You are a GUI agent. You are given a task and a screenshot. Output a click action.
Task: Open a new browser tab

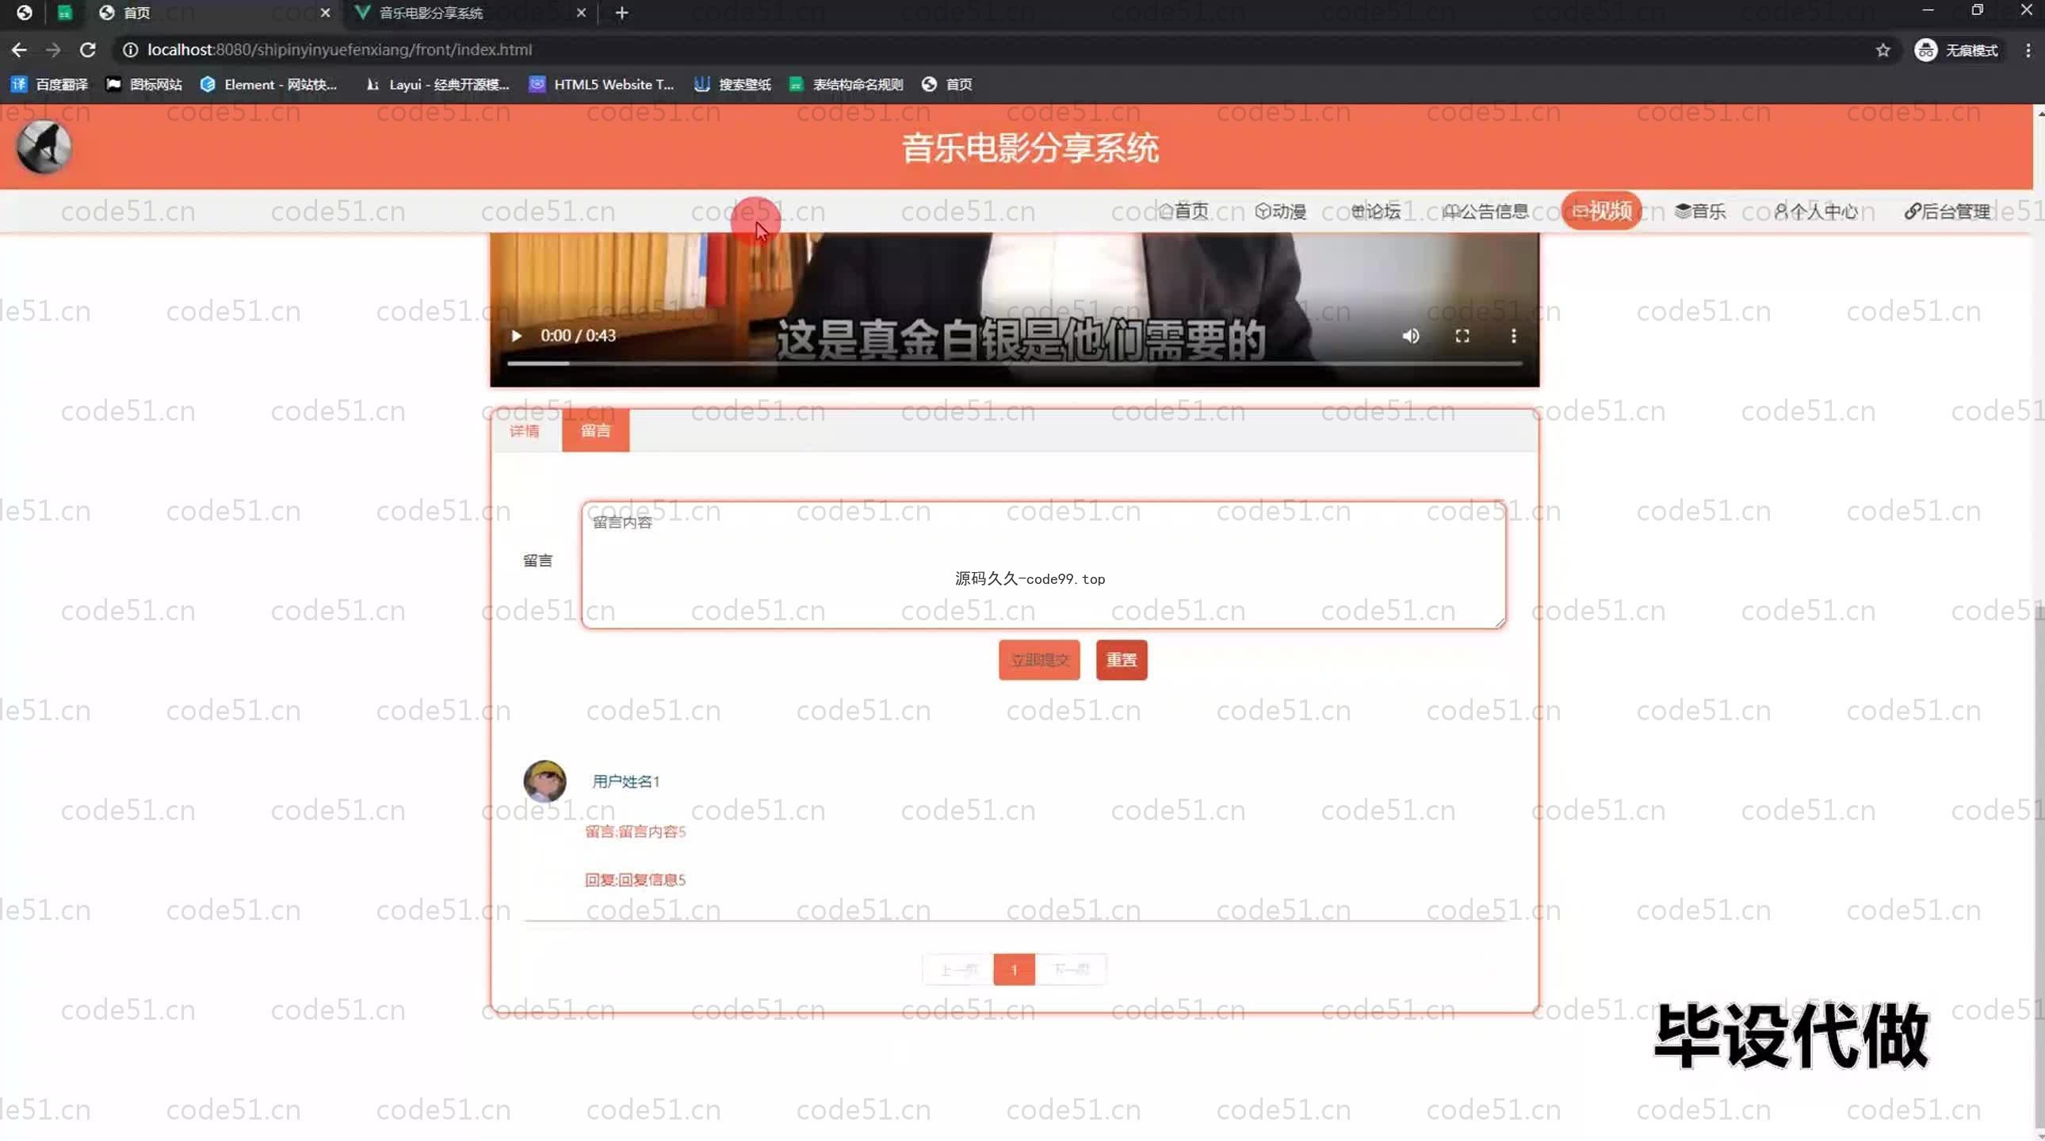coord(621,13)
